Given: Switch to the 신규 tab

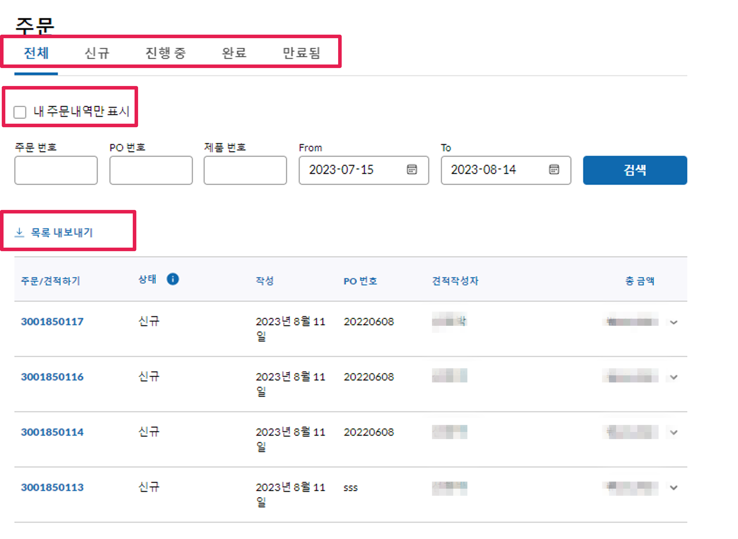Looking at the screenshot, I should click(x=97, y=53).
